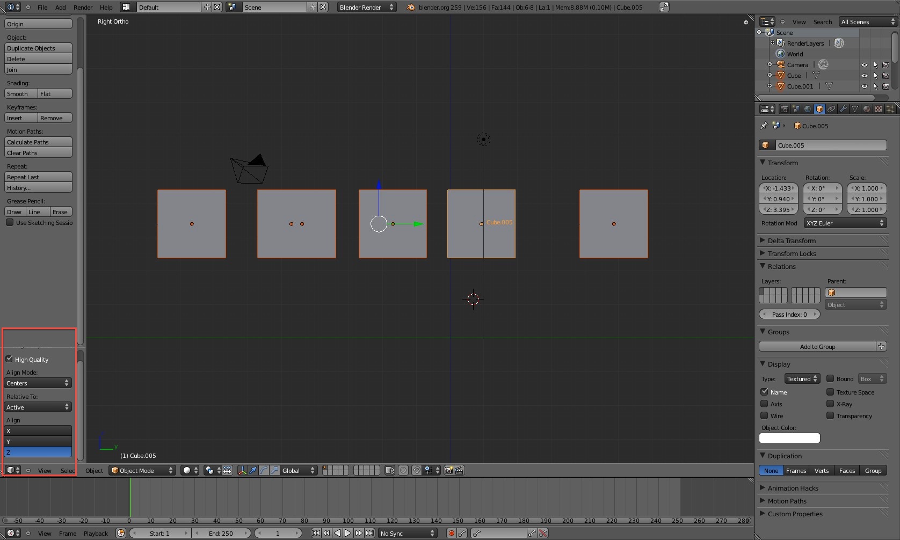Viewport: 900px width, 540px height.
Task: Jump to first frame in timeline
Action: pos(316,533)
